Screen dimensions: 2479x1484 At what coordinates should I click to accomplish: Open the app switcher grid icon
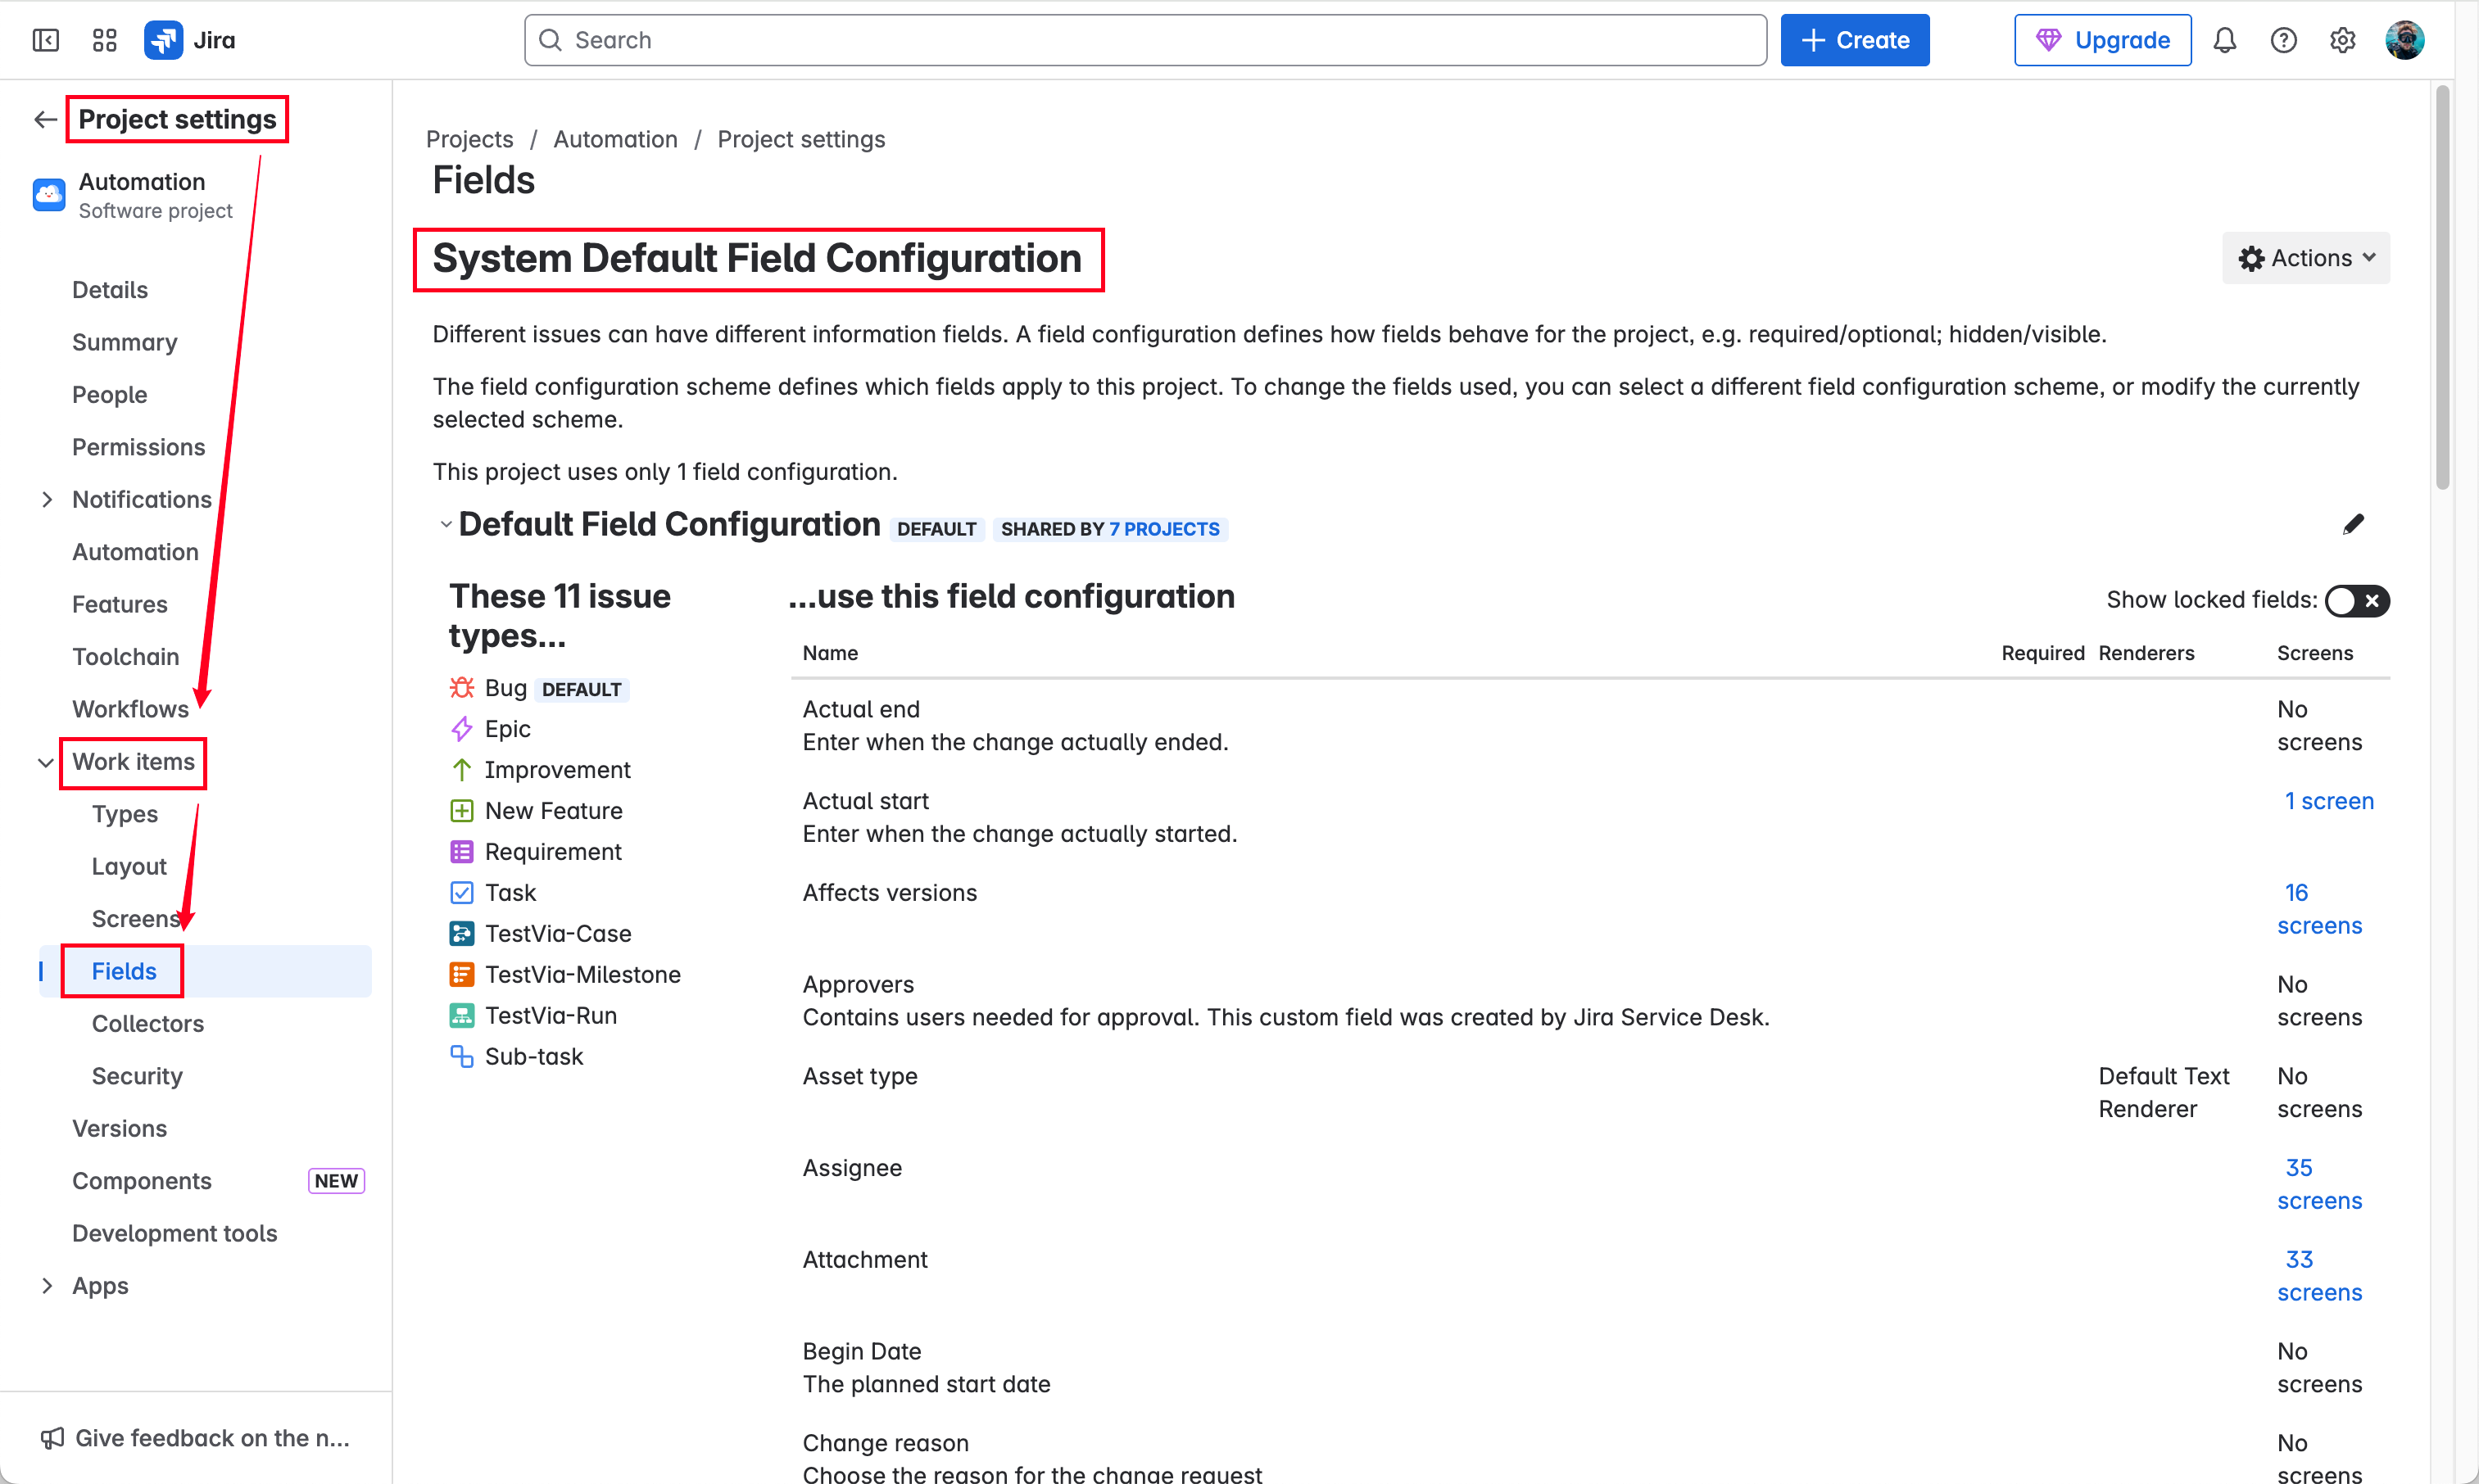[x=104, y=40]
